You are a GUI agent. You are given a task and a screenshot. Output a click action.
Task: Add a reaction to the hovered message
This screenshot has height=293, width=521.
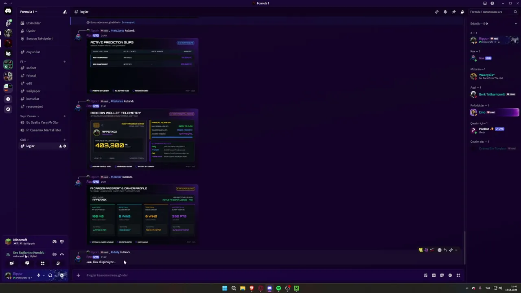(x=440, y=250)
